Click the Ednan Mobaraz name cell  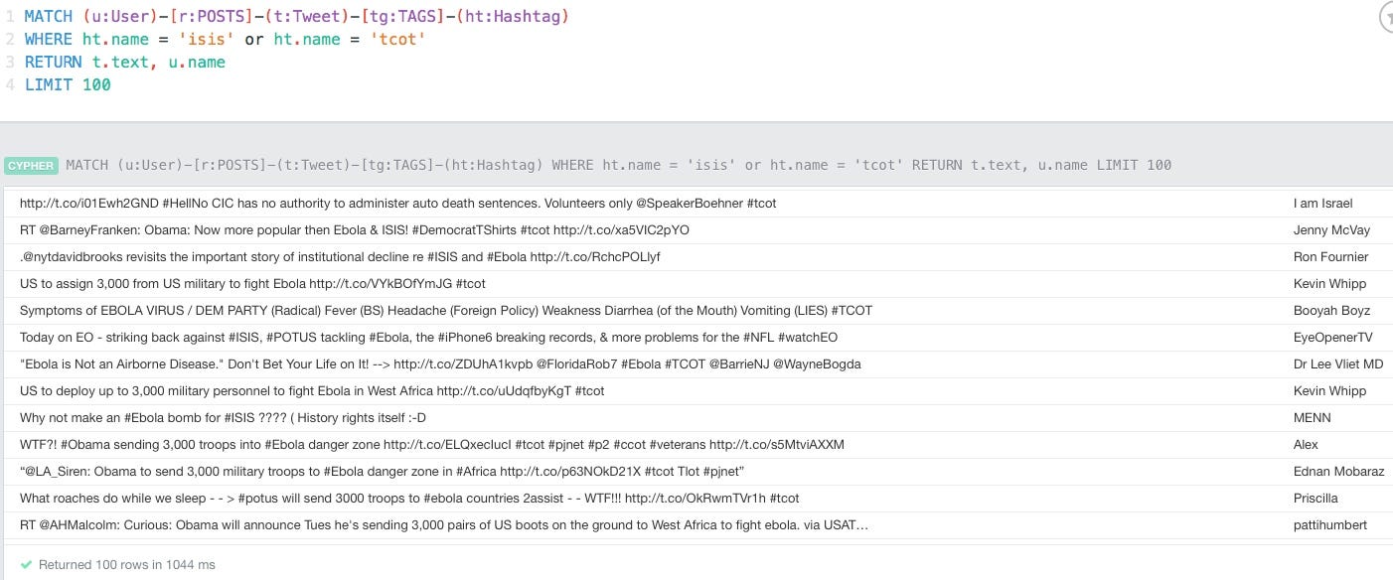[x=1338, y=472]
